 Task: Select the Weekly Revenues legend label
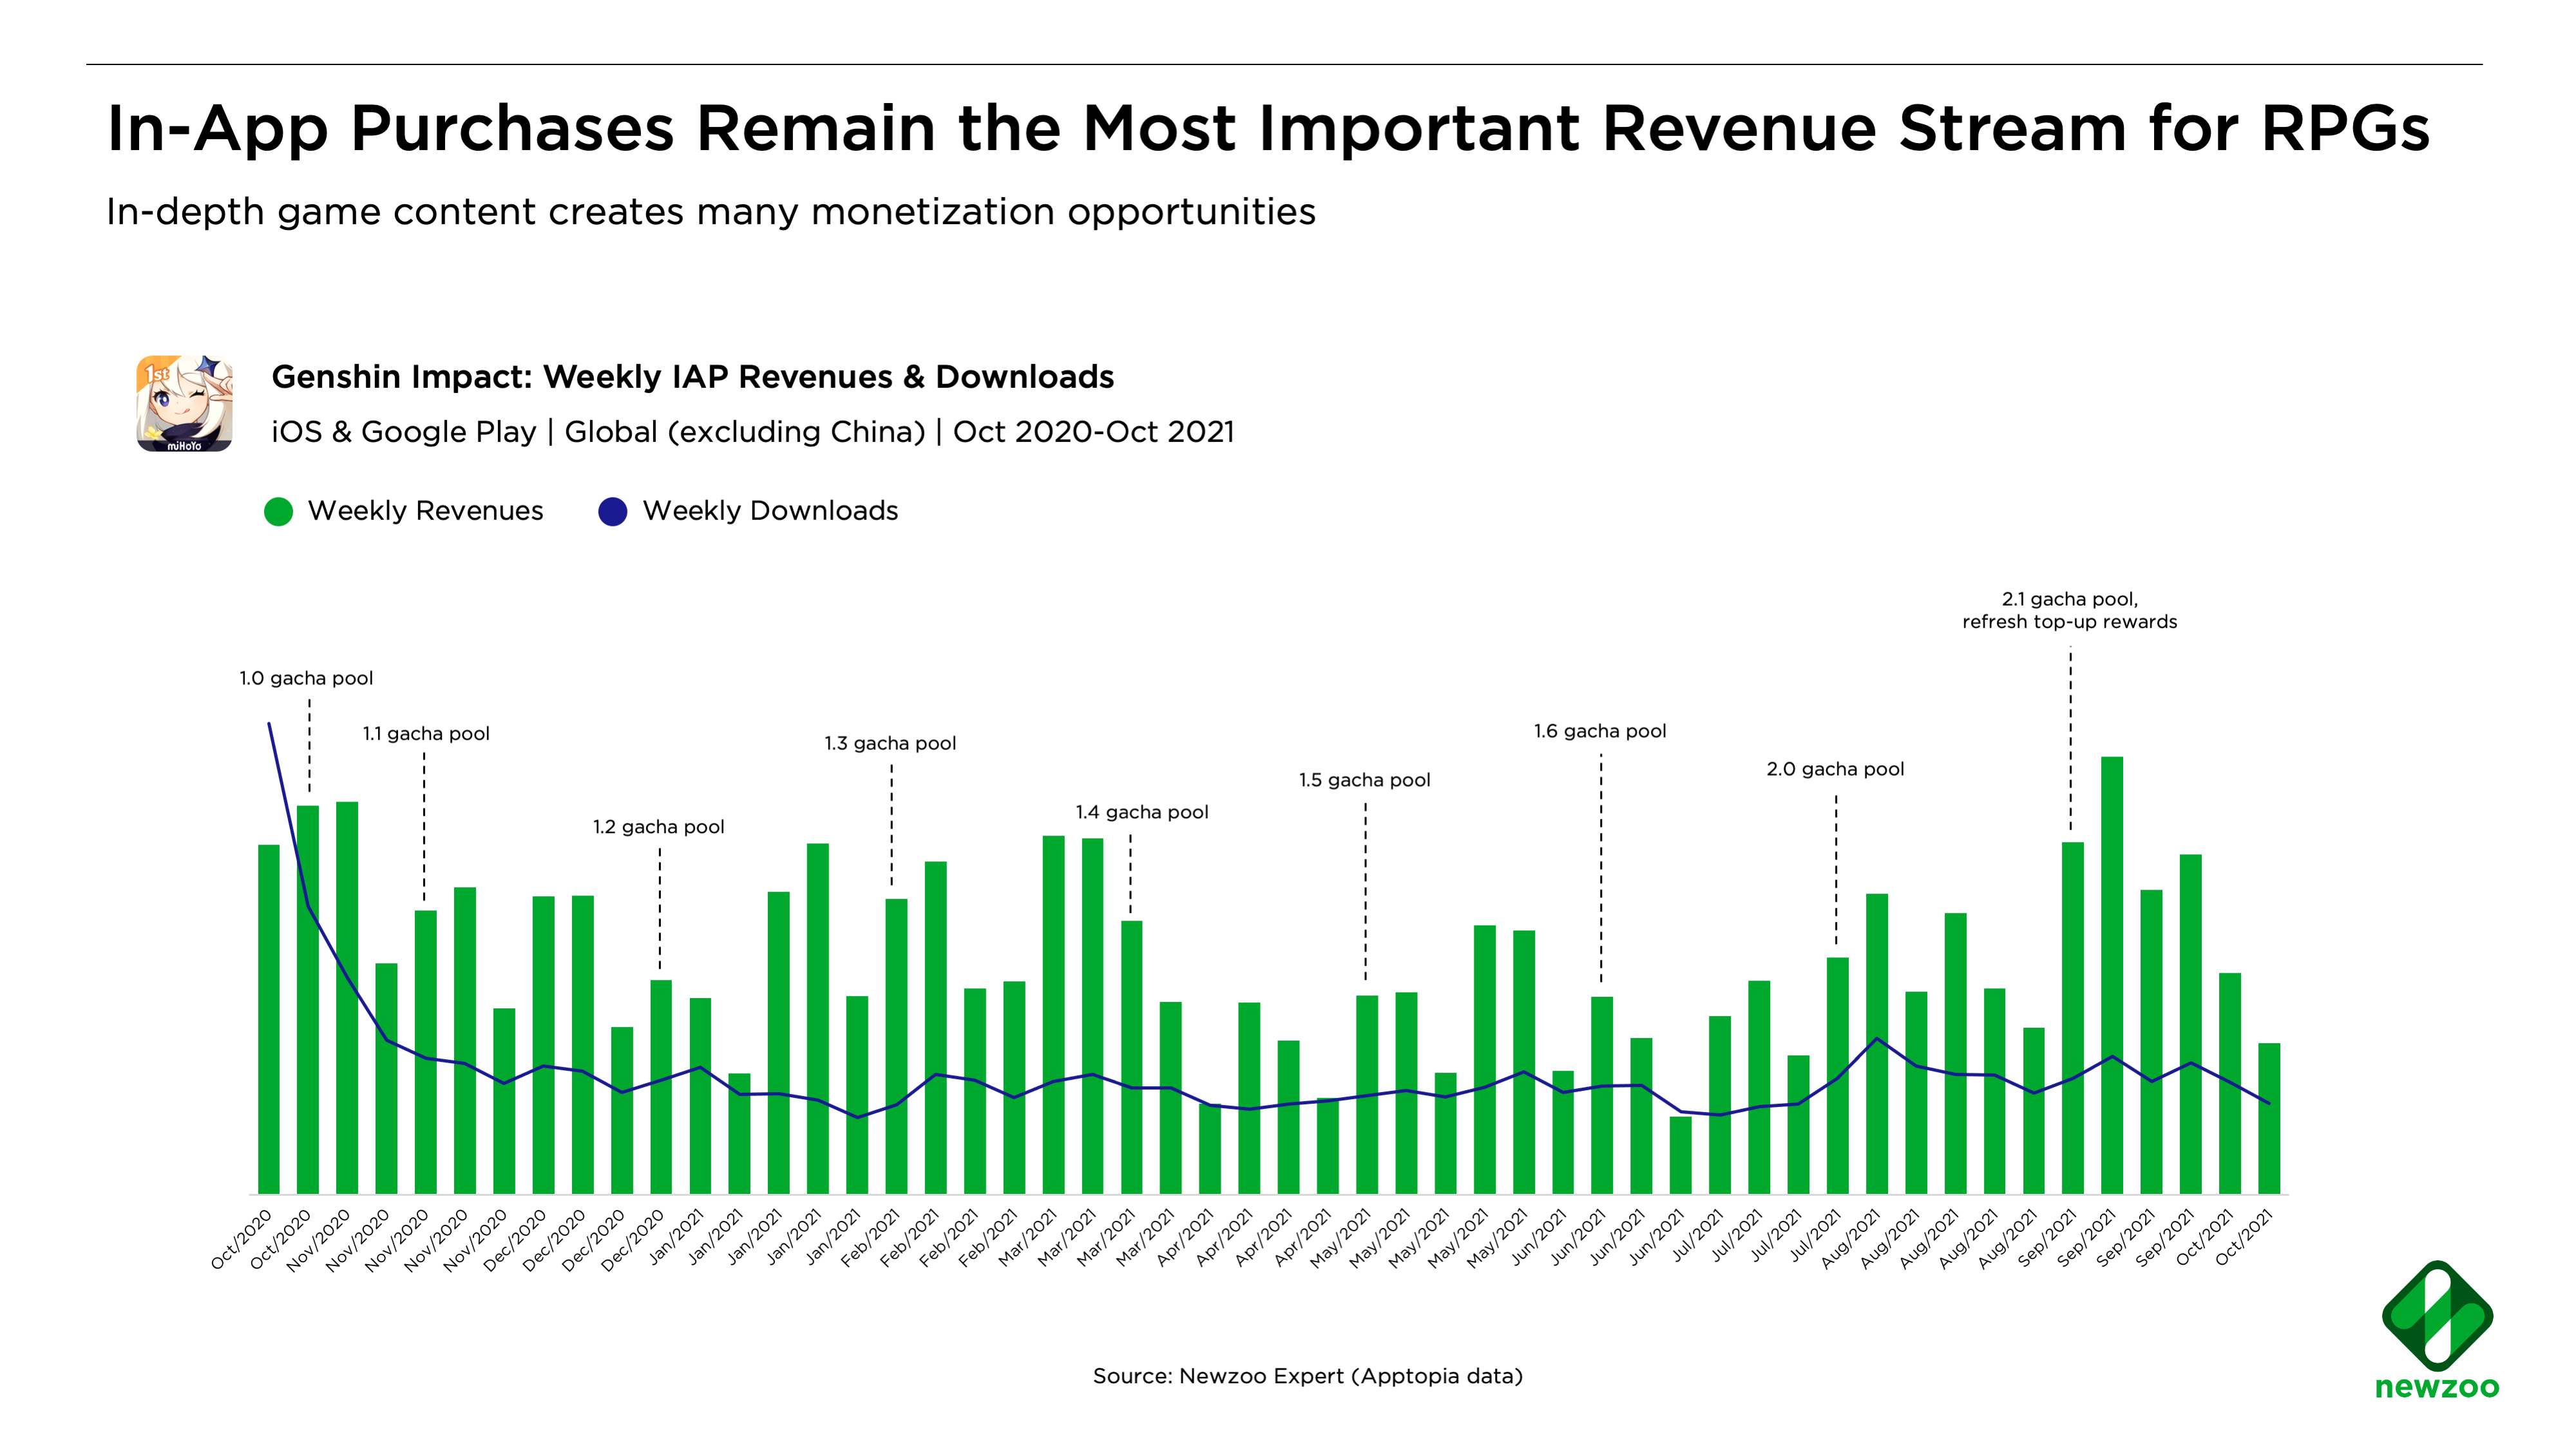pos(426,511)
